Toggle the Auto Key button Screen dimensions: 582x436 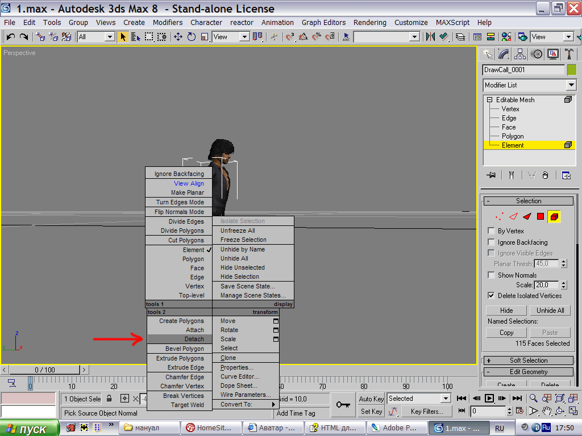click(371, 399)
